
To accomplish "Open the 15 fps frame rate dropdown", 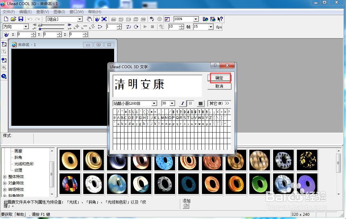I will pos(211,27).
